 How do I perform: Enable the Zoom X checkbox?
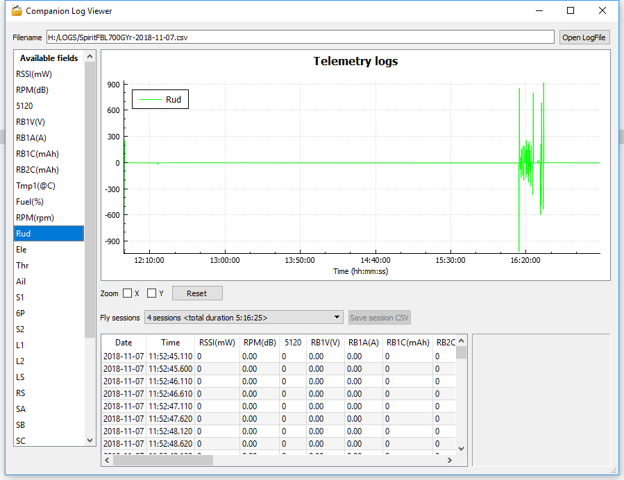point(127,293)
